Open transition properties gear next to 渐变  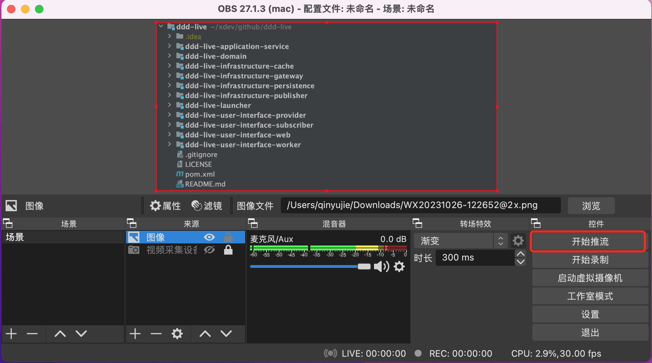click(518, 241)
